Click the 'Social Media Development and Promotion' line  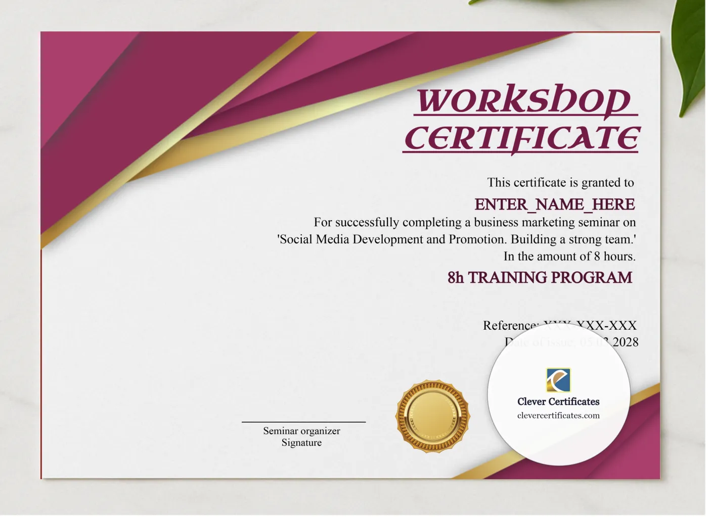(457, 239)
